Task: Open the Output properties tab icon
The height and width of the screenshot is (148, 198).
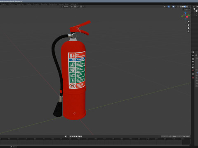Action: tap(193, 62)
